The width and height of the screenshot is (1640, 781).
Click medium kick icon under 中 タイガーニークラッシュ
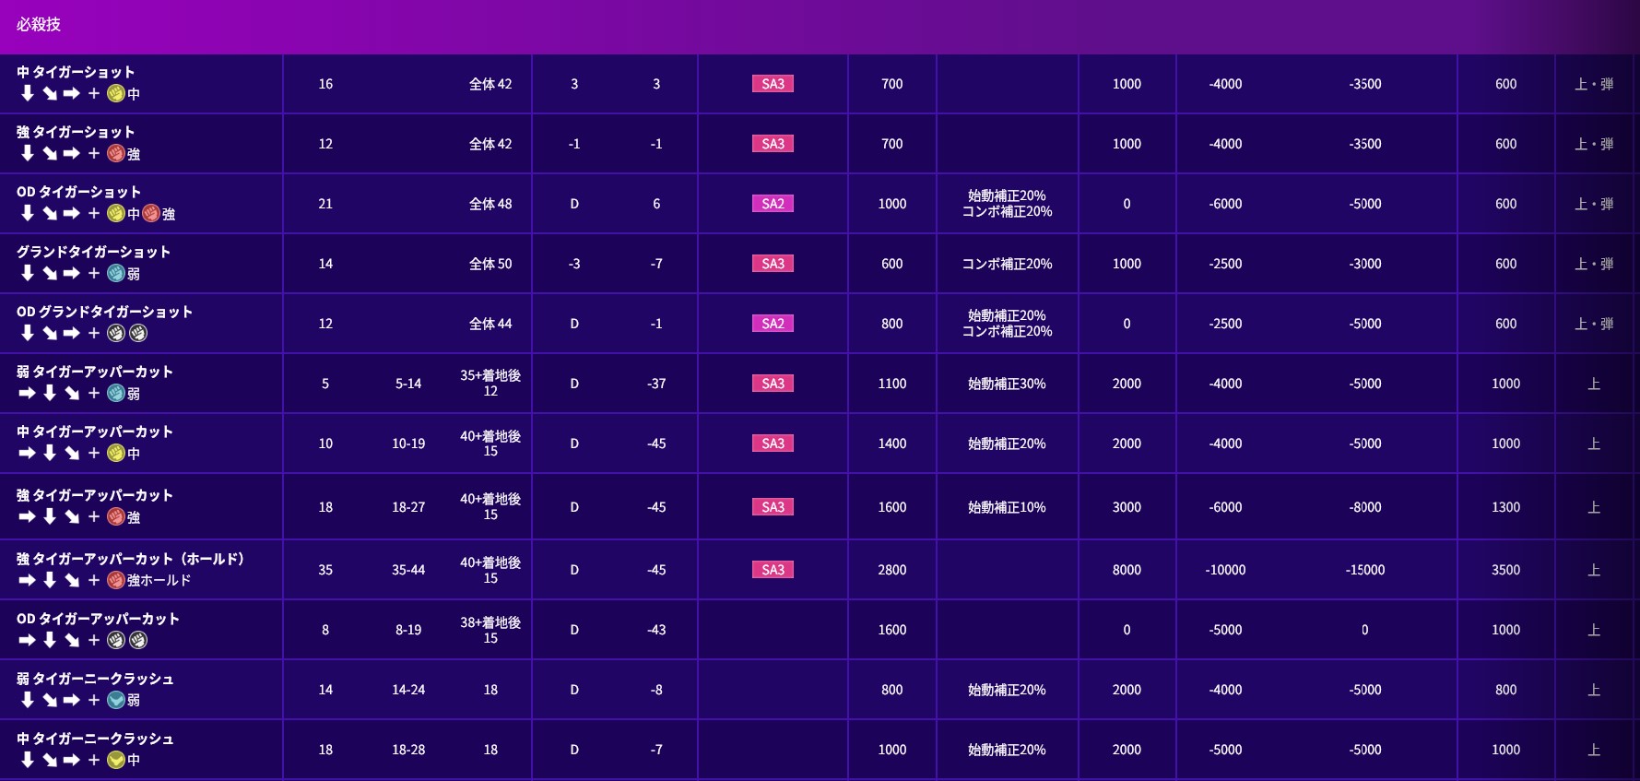click(x=116, y=760)
